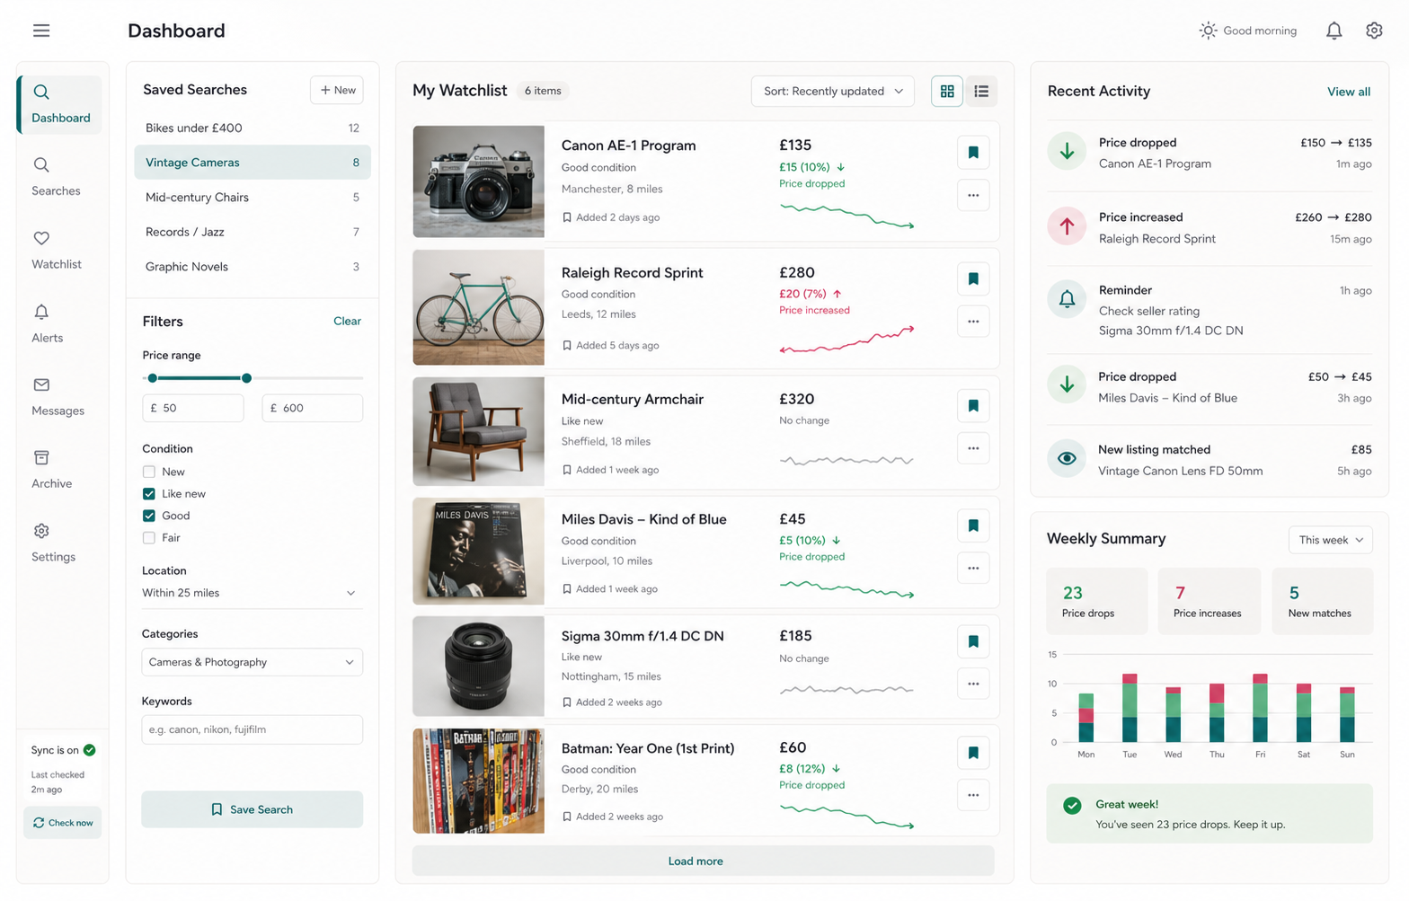
Task: Select Mid-century Chairs saved search
Action: pos(252,198)
